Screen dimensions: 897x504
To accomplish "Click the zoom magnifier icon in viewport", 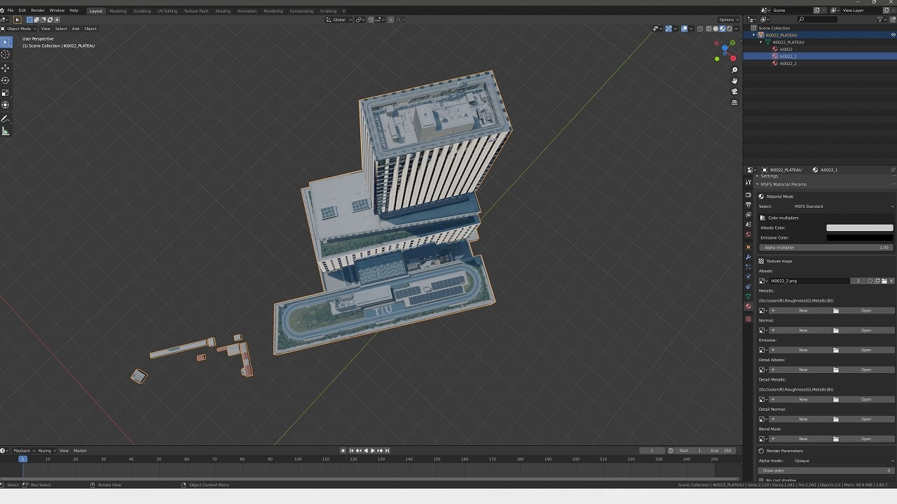I will [x=734, y=70].
